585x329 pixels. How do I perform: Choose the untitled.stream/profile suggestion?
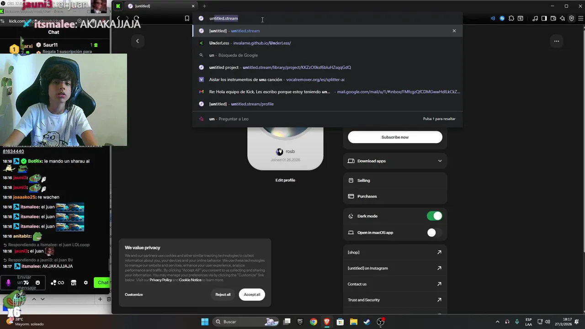tap(327, 104)
